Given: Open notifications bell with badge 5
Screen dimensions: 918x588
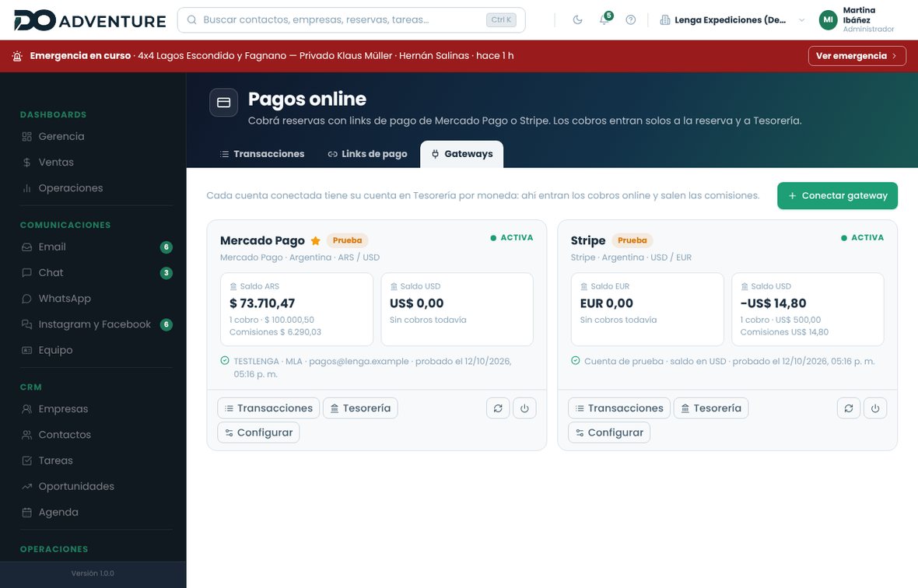Looking at the screenshot, I should (604, 20).
